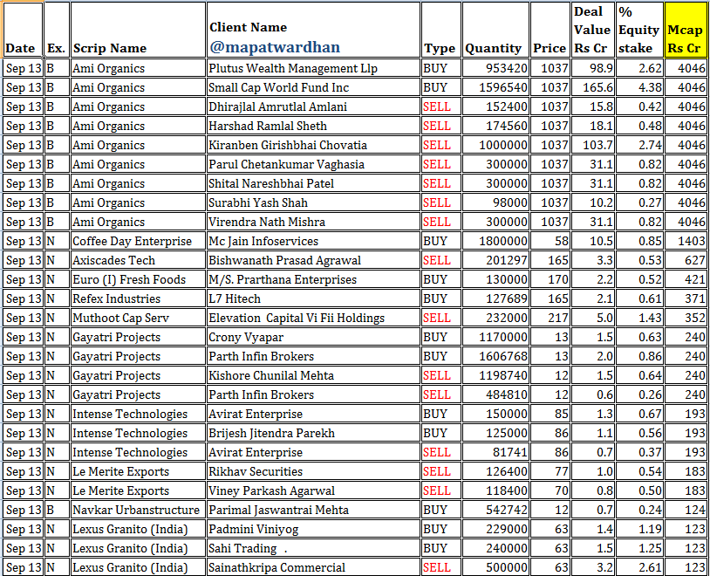Select BUY cell in Refex Industries row
The width and height of the screenshot is (710, 576).
click(x=441, y=298)
